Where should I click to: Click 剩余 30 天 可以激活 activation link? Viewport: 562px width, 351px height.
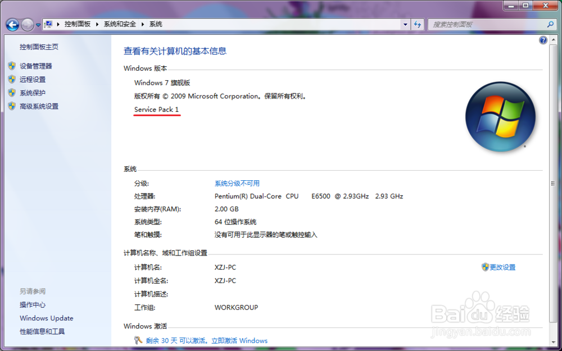(206, 341)
